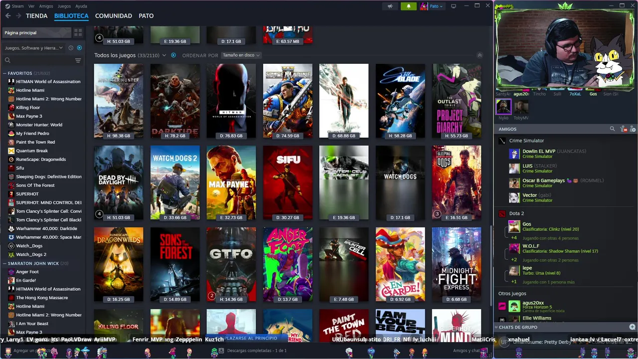Image resolution: width=638 pixels, height=359 pixels.
Task: Go forward with the right arrow
Action: [x=18, y=16]
